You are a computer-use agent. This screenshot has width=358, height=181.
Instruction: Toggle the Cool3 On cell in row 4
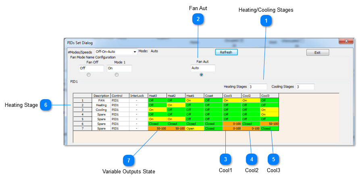coord(270,114)
